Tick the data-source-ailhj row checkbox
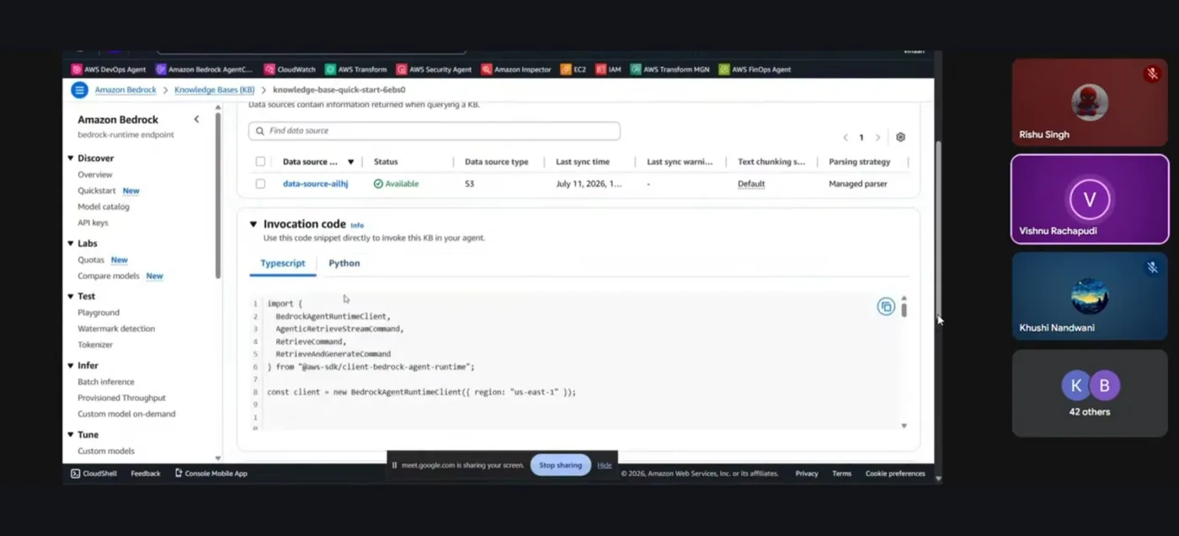The width and height of the screenshot is (1179, 536). coord(260,184)
